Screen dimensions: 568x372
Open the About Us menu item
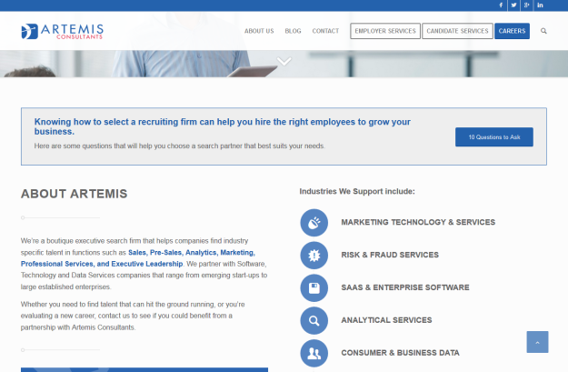click(259, 31)
